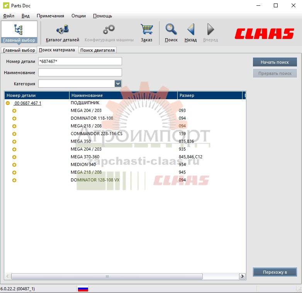Viewport: 302px width, 293px height.
Task: Click the horizontal scrollbar thumb
Action: click(107, 276)
